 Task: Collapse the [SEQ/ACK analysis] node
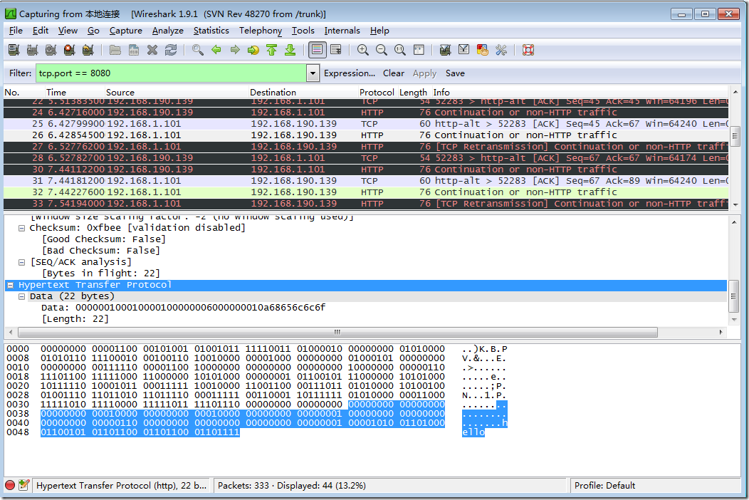[21, 262]
